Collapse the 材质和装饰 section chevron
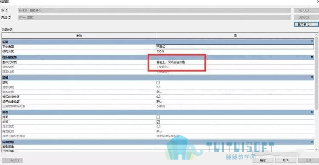 point(312,57)
